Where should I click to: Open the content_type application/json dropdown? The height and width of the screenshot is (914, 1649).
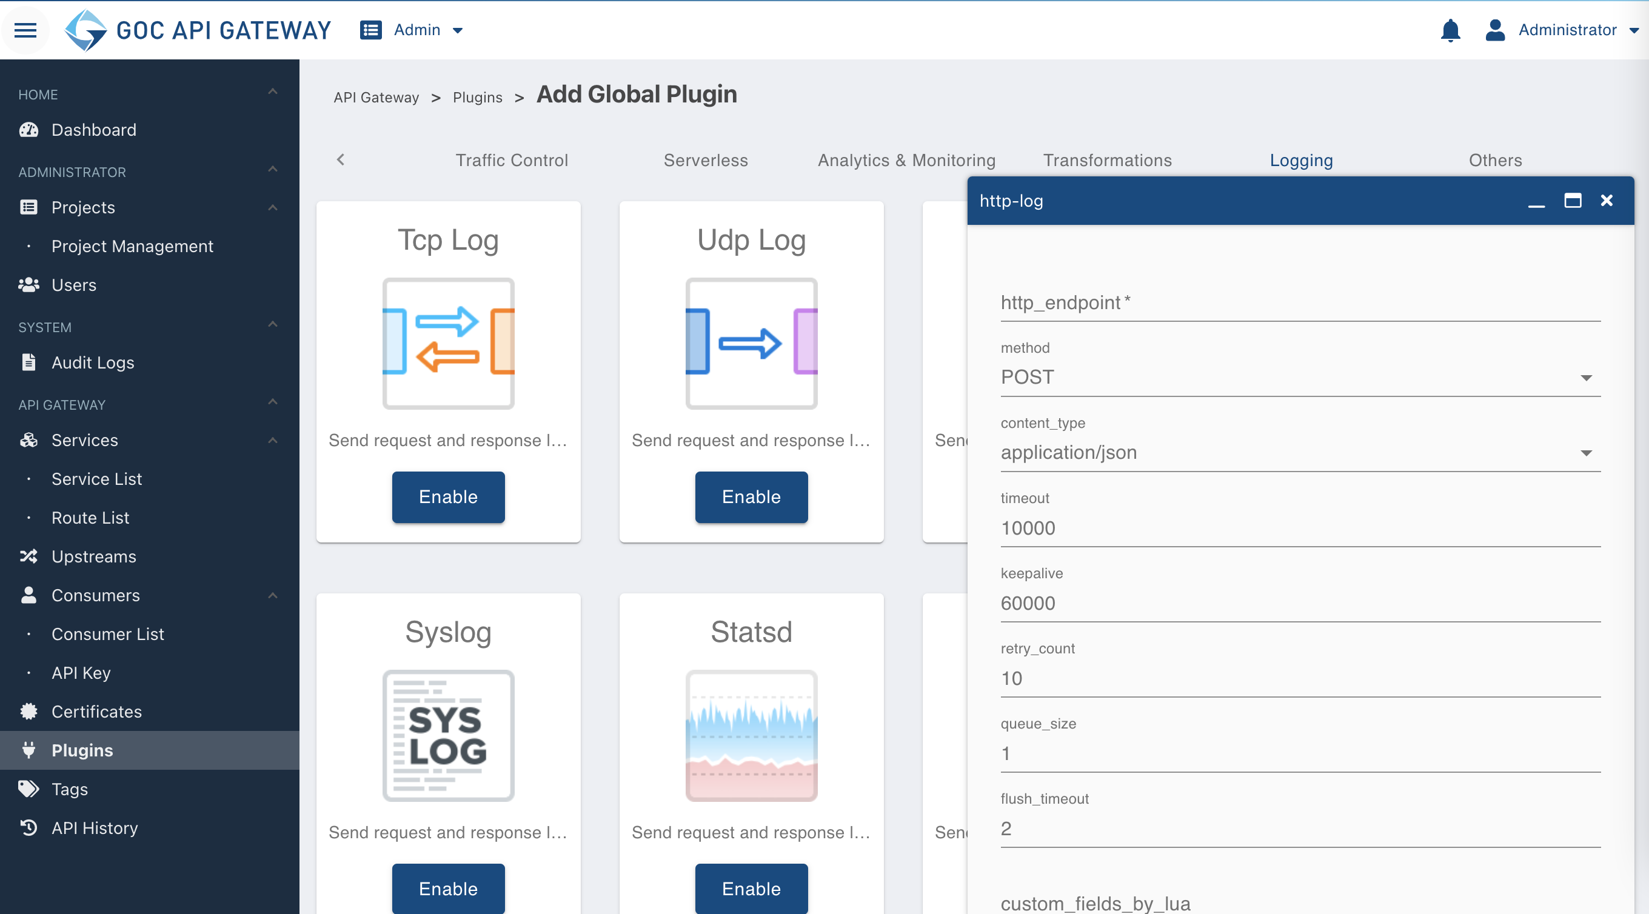(x=1300, y=453)
